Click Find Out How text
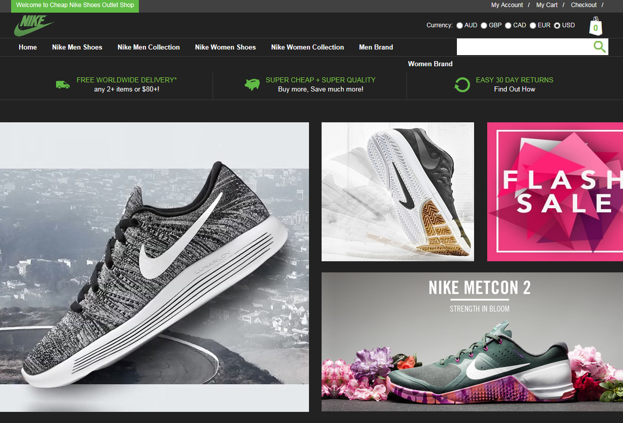 514,89
